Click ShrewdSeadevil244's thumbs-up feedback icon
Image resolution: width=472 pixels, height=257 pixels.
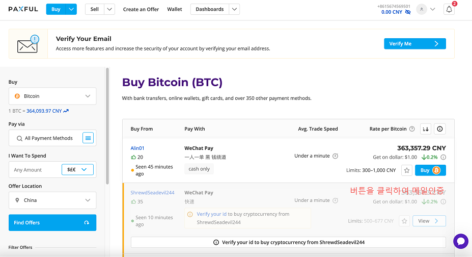[133, 201]
